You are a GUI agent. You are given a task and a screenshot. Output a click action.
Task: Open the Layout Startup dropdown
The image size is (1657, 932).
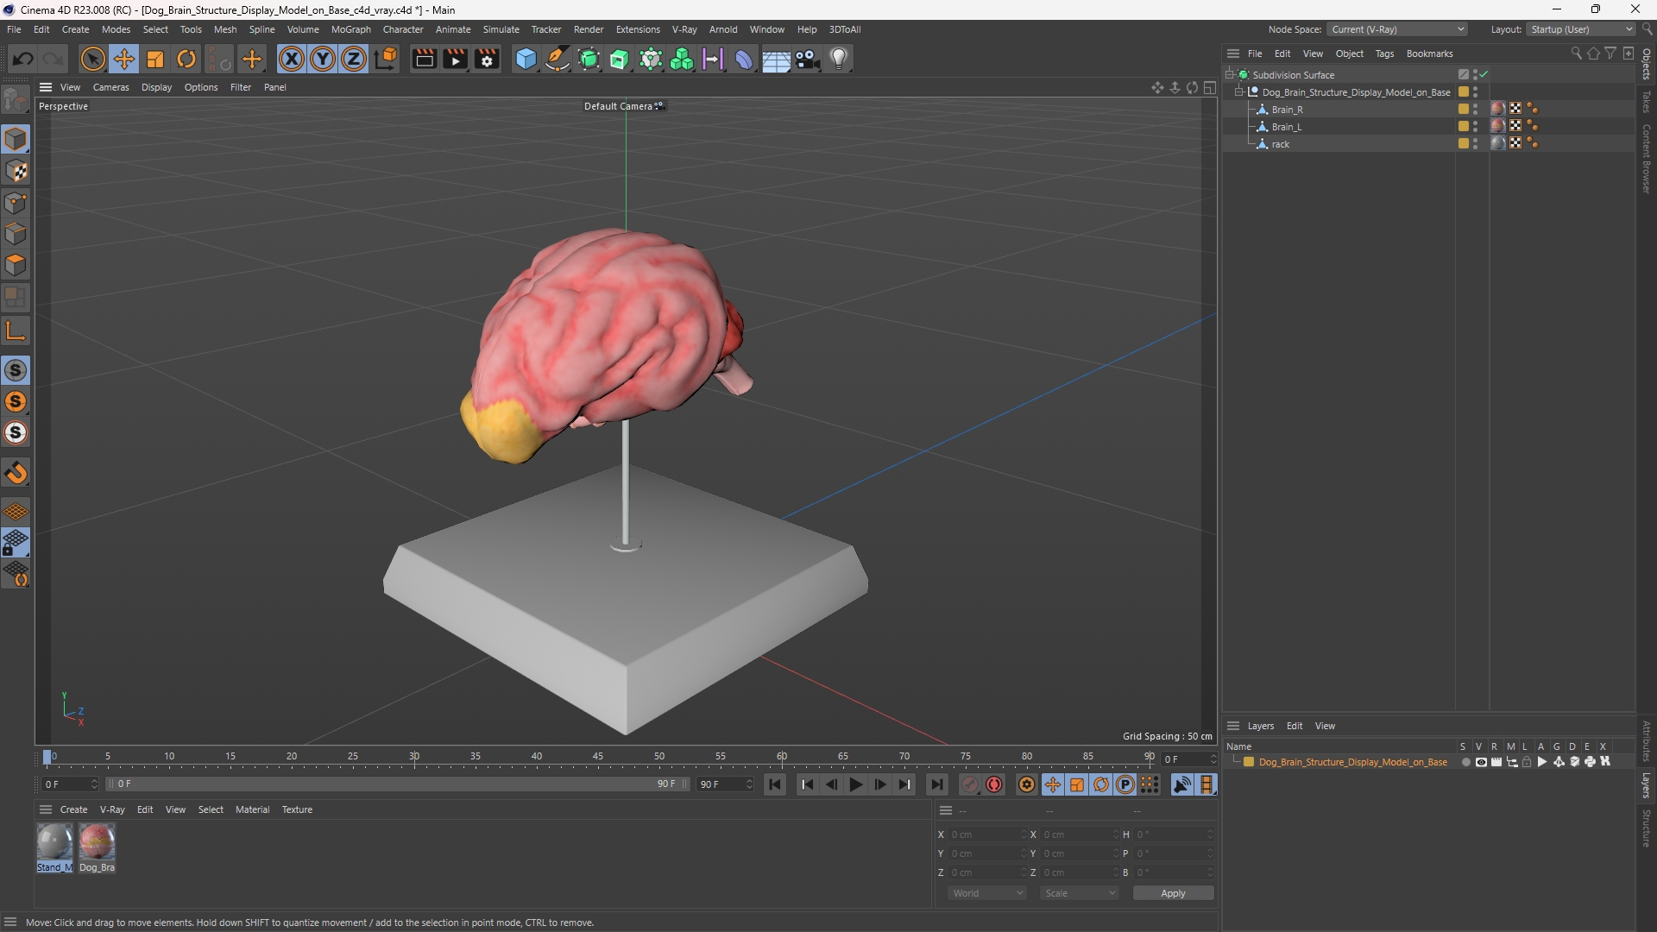point(1581,29)
